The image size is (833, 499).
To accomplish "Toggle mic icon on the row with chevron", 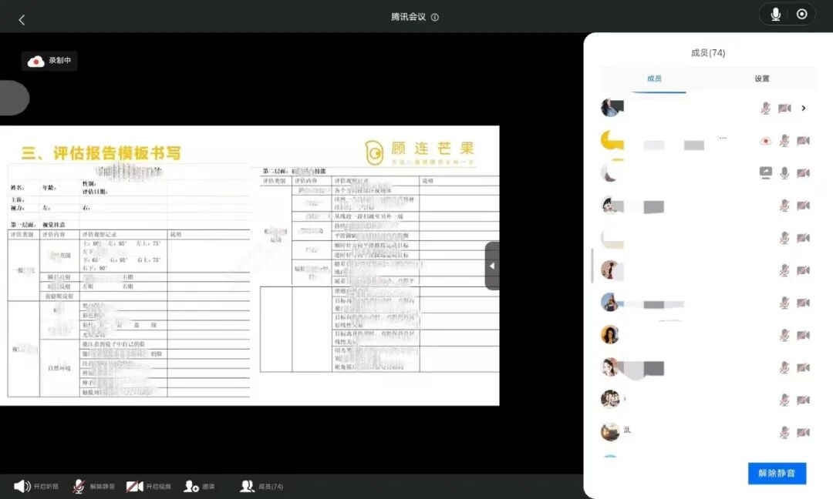I will (765, 108).
